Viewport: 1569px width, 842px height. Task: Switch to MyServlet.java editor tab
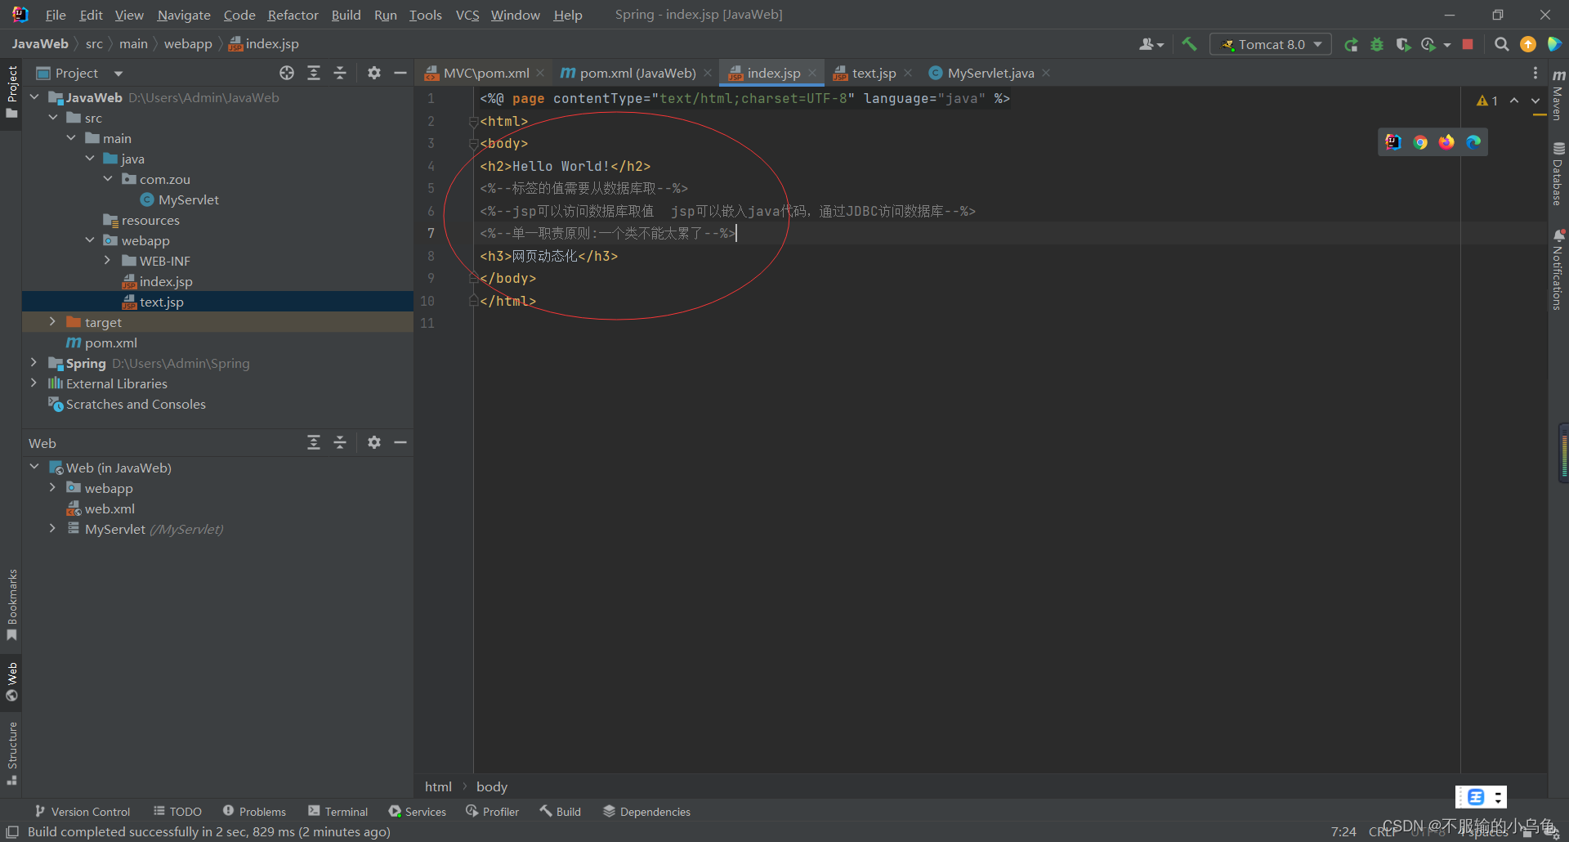point(990,73)
